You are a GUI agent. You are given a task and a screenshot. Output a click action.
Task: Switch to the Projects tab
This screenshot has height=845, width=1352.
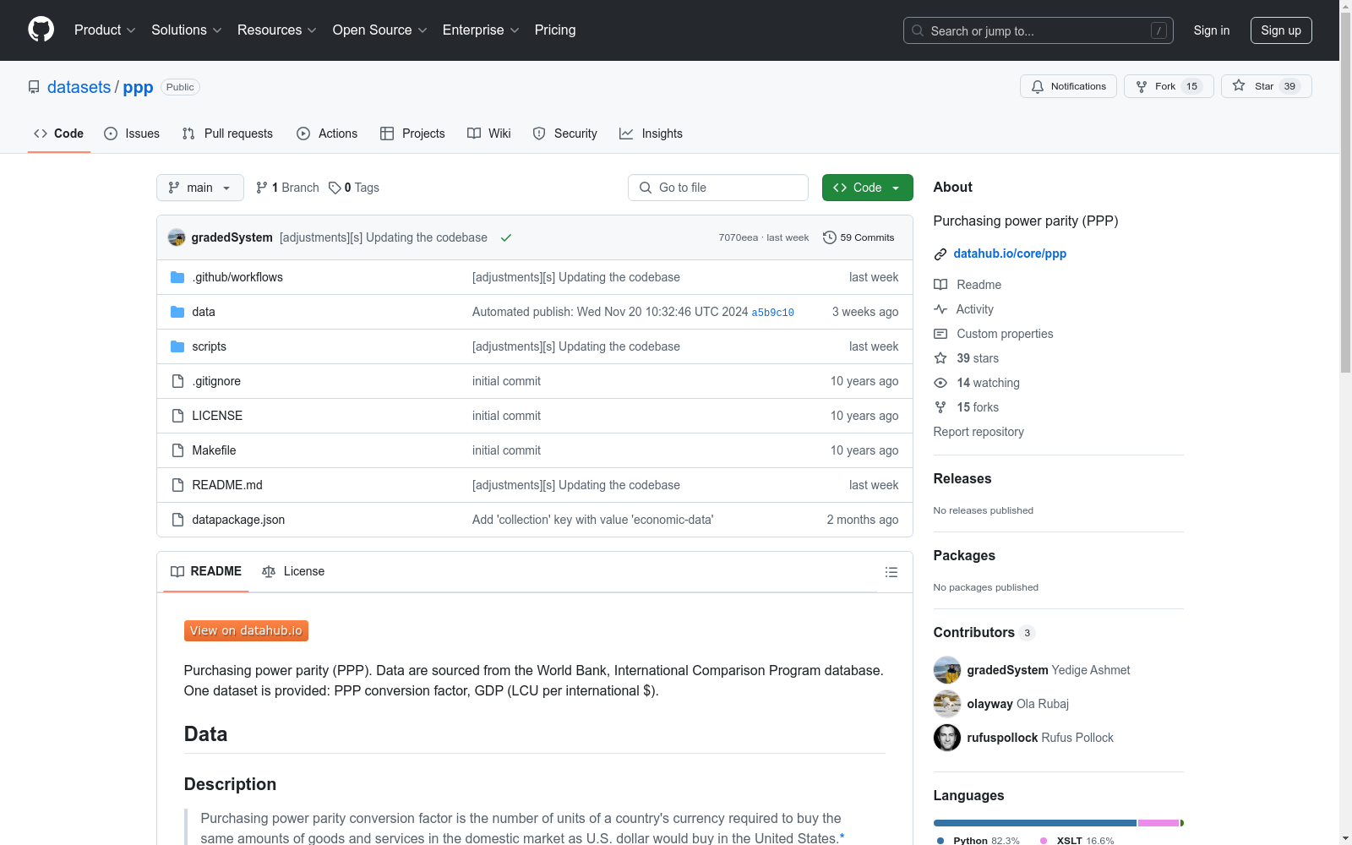(x=412, y=134)
